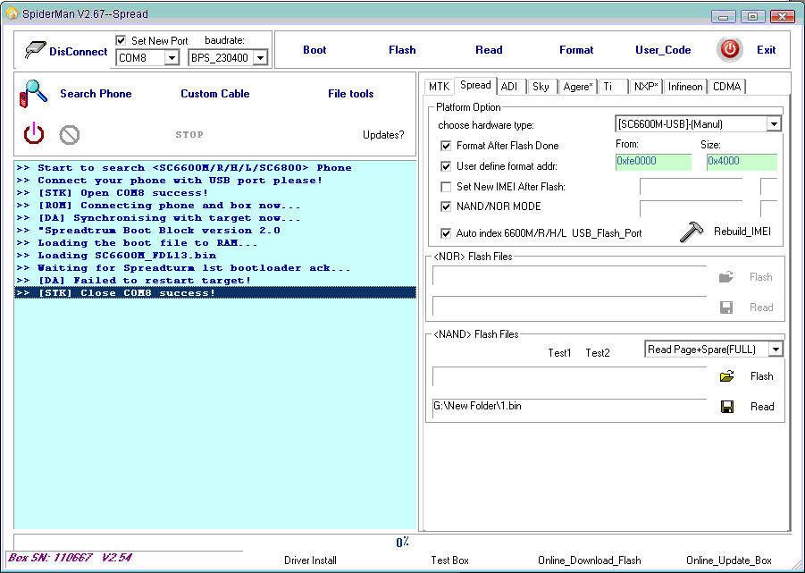Open the Sky tab
805x573 pixels.
coord(541,86)
